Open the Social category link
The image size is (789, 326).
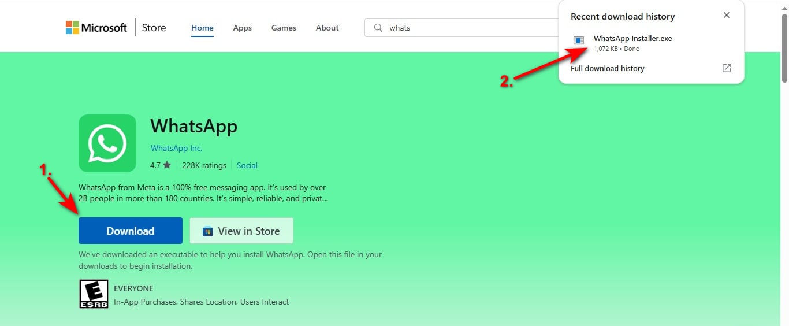click(x=247, y=165)
